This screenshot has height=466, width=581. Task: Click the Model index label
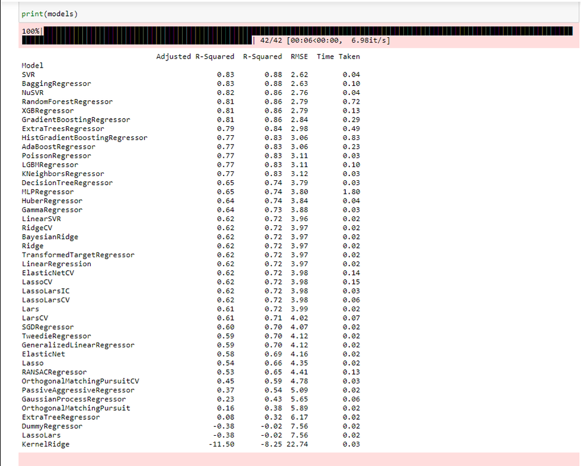point(33,66)
